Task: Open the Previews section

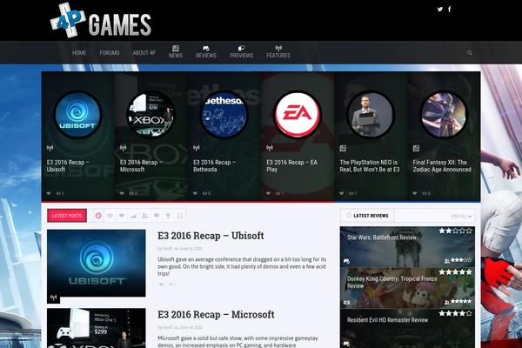Action: click(241, 52)
